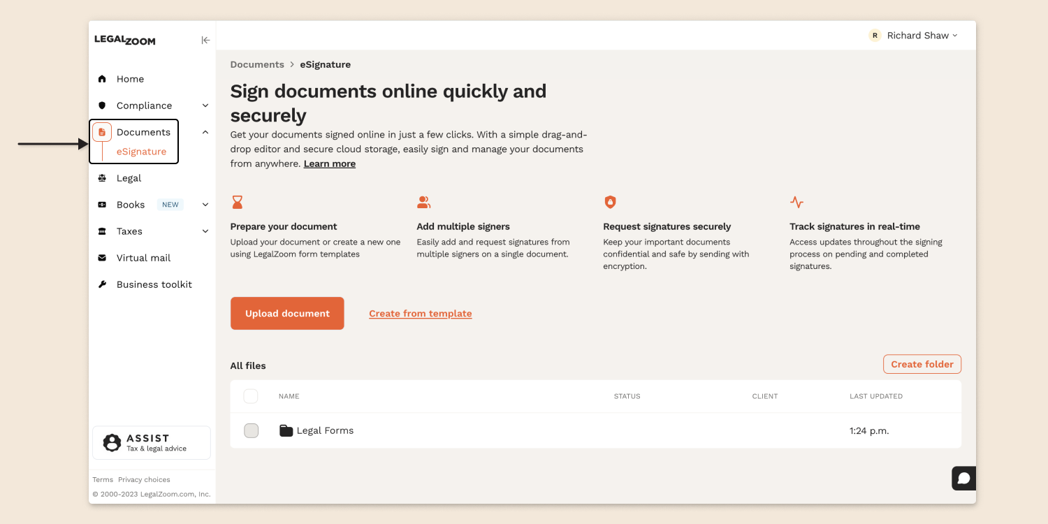
Task: Open the Legal Forms folder
Action: (x=325, y=430)
